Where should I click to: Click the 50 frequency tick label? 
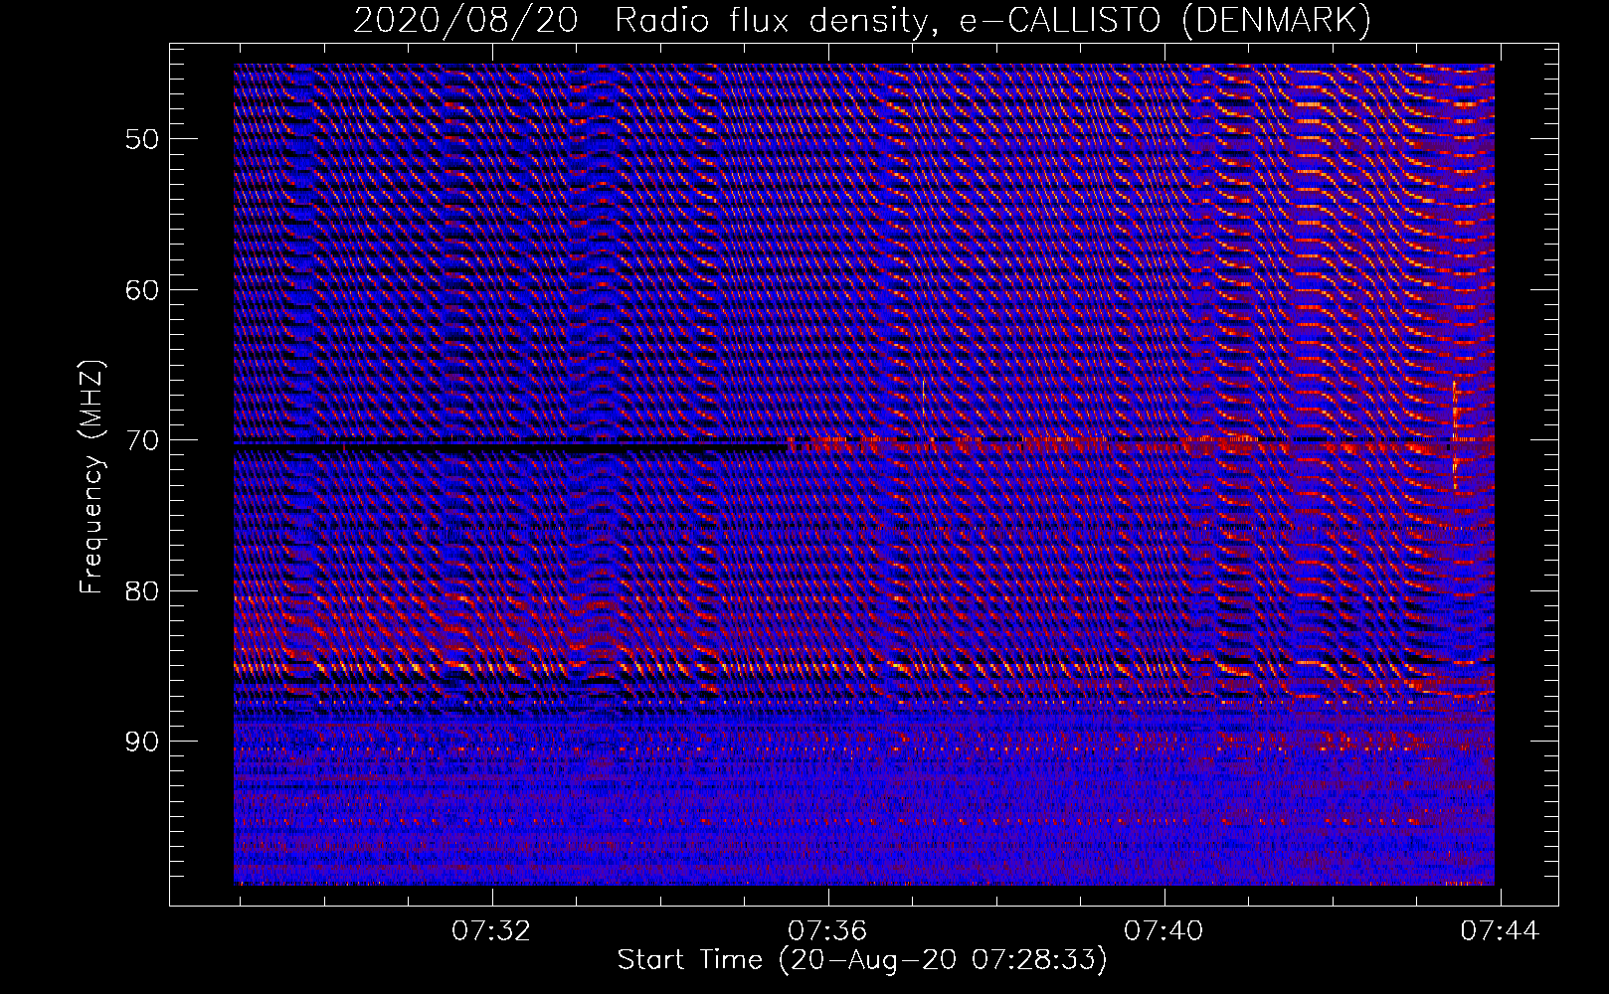[x=142, y=139]
